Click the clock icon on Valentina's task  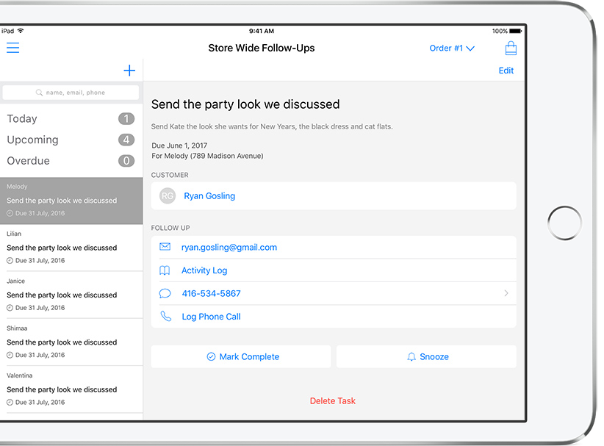(10, 403)
